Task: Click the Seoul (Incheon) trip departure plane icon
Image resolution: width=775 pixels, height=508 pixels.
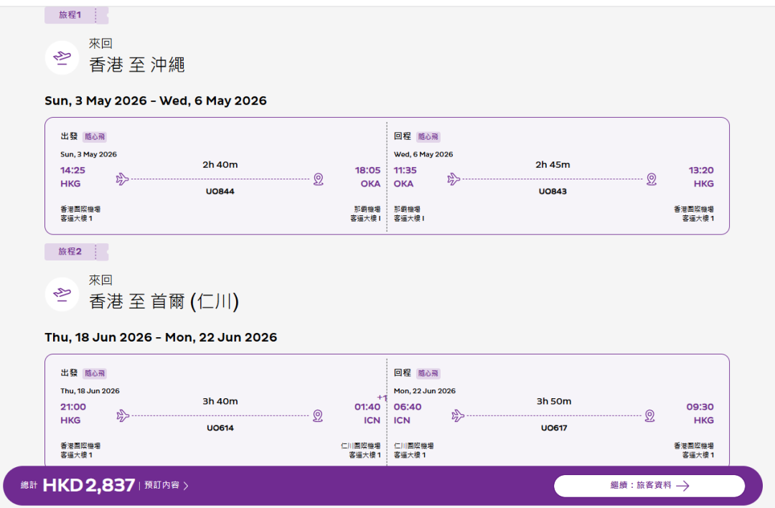Action: pyautogui.click(x=62, y=294)
